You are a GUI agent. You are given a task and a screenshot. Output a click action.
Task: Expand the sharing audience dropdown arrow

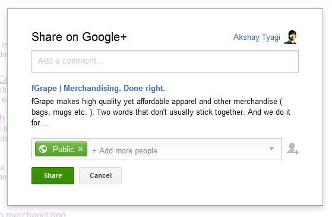271,149
